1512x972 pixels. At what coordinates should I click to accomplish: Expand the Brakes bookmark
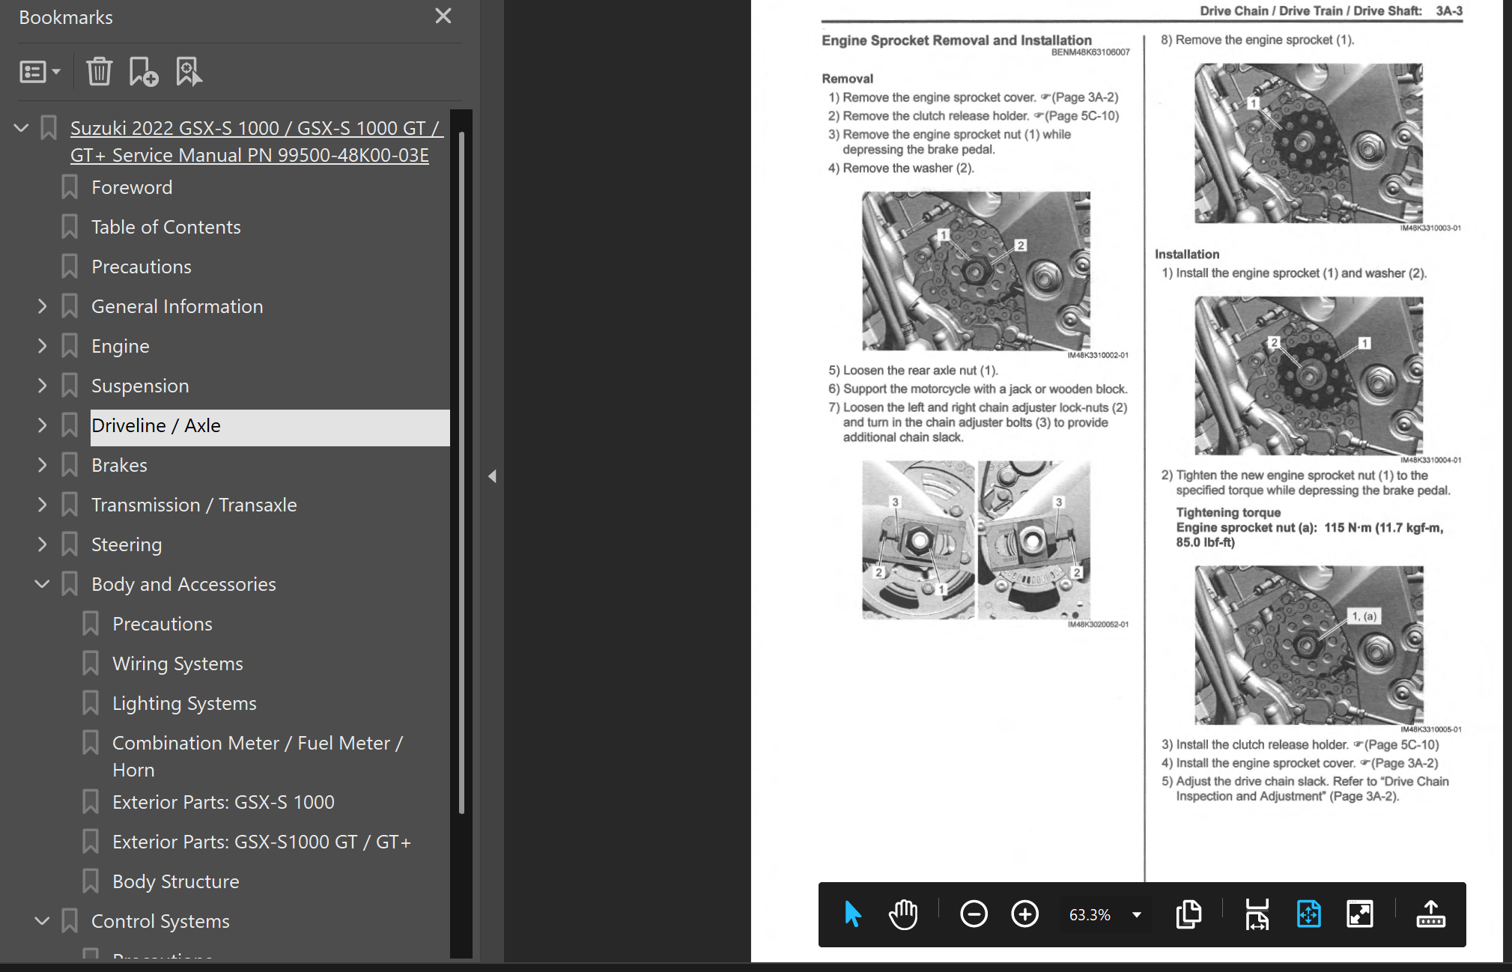(43, 465)
